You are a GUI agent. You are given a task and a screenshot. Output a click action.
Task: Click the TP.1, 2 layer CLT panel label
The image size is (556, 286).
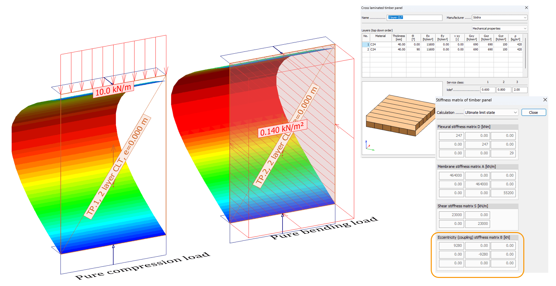coord(117,167)
